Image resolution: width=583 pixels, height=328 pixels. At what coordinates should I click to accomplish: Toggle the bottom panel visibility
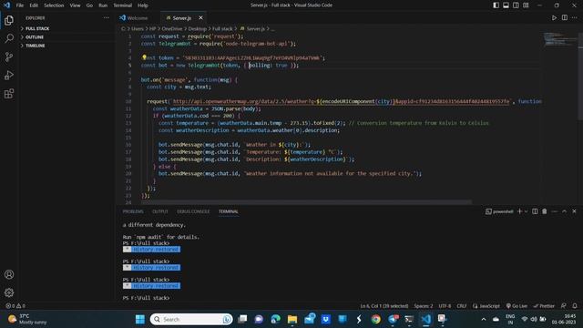click(506, 5)
